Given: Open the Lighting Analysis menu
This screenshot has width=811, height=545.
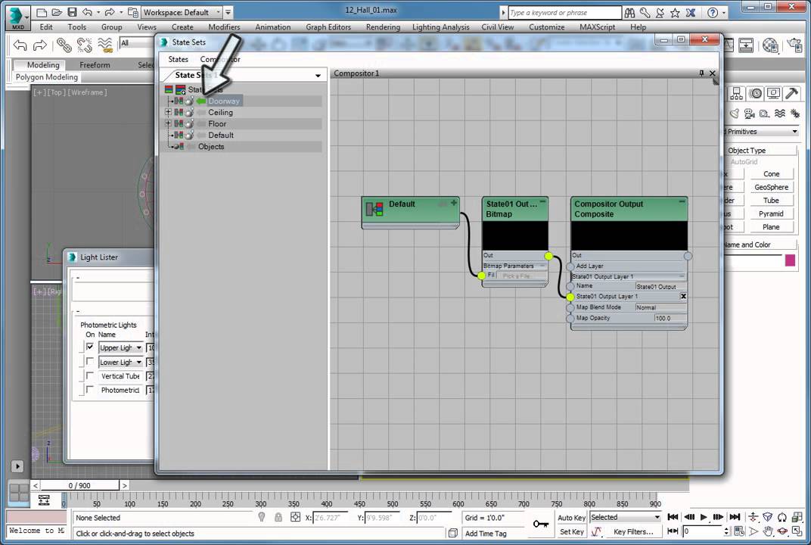Looking at the screenshot, I should pyautogui.click(x=440, y=27).
